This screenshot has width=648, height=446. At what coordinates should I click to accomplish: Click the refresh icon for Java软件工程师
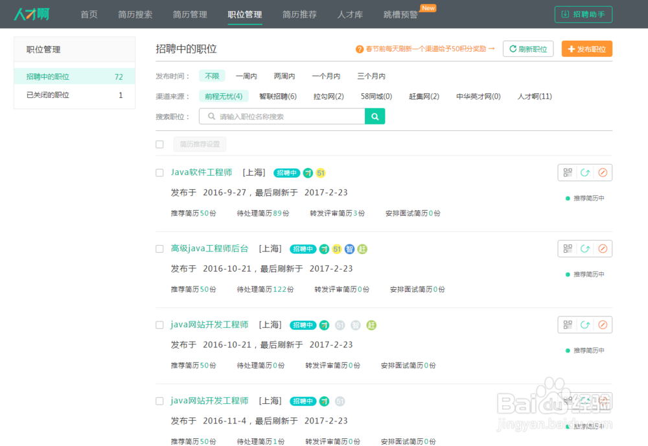(x=585, y=172)
